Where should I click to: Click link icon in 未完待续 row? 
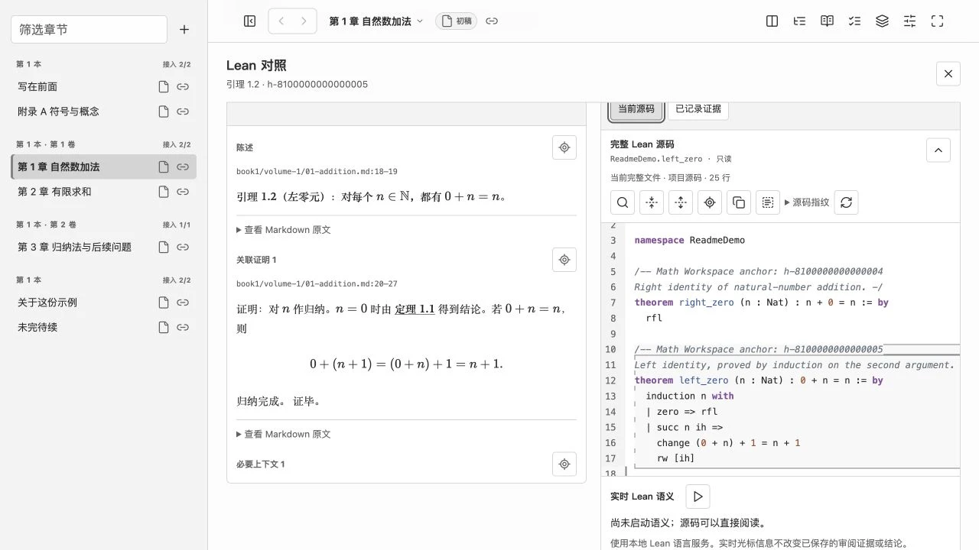coord(183,327)
